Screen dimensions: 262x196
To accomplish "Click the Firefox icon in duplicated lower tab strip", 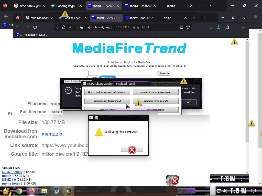I will (17, 18).
